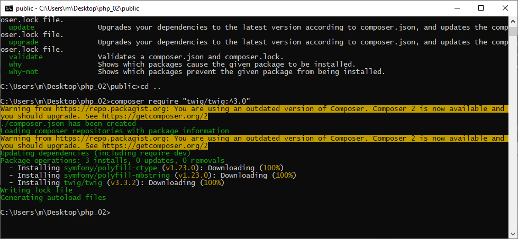This screenshot has height=239, width=518.
Task: Click the composer require twig command text
Action: 180,101
